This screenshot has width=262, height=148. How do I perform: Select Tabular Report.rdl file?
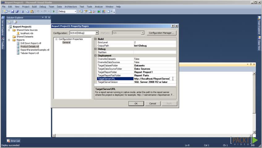tap(30, 53)
